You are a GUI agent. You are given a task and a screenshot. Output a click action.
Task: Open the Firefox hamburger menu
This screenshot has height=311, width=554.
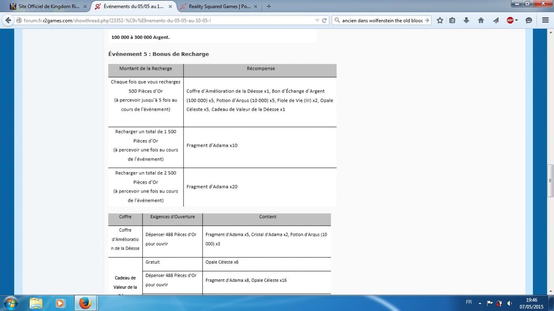(545, 20)
